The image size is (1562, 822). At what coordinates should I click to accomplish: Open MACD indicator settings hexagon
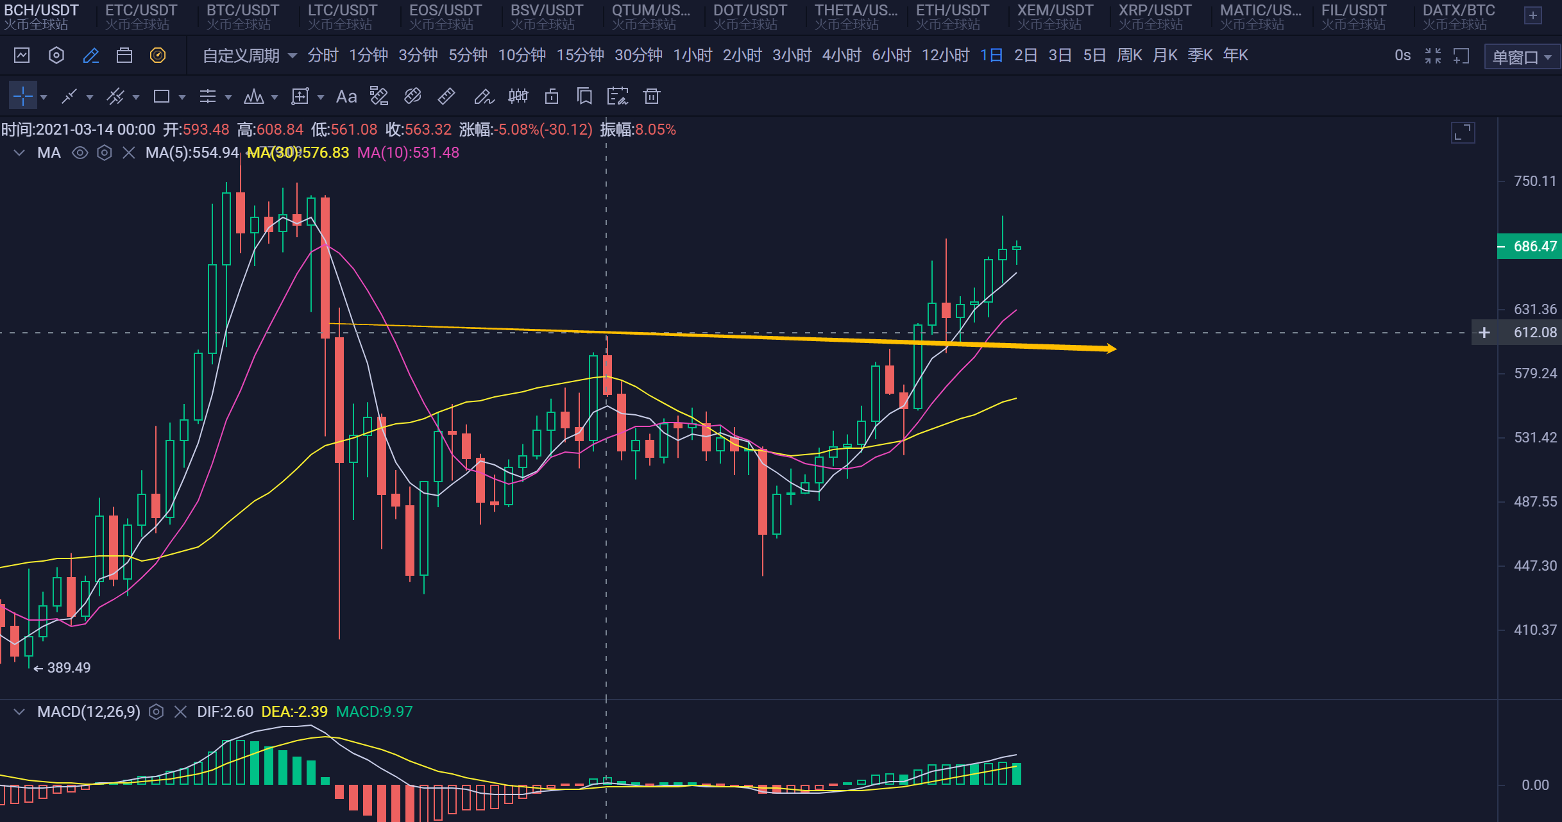click(x=157, y=712)
